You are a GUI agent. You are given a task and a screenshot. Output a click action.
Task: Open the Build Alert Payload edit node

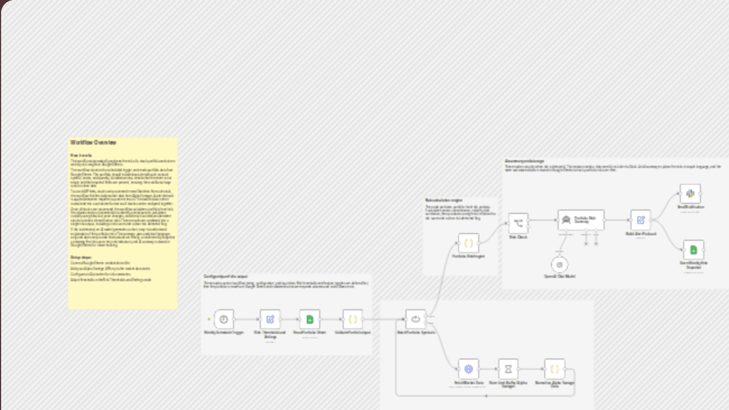click(641, 220)
